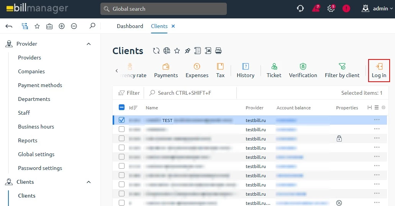This screenshot has width=395, height=206.
Task: Uncheck the selected TEST client row
Action: (x=122, y=120)
